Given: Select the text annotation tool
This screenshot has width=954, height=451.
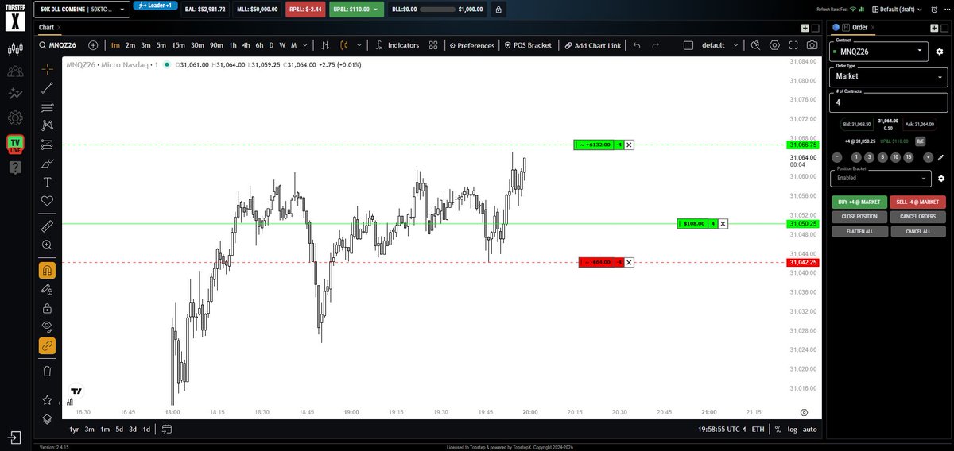Looking at the screenshot, I should tap(47, 182).
